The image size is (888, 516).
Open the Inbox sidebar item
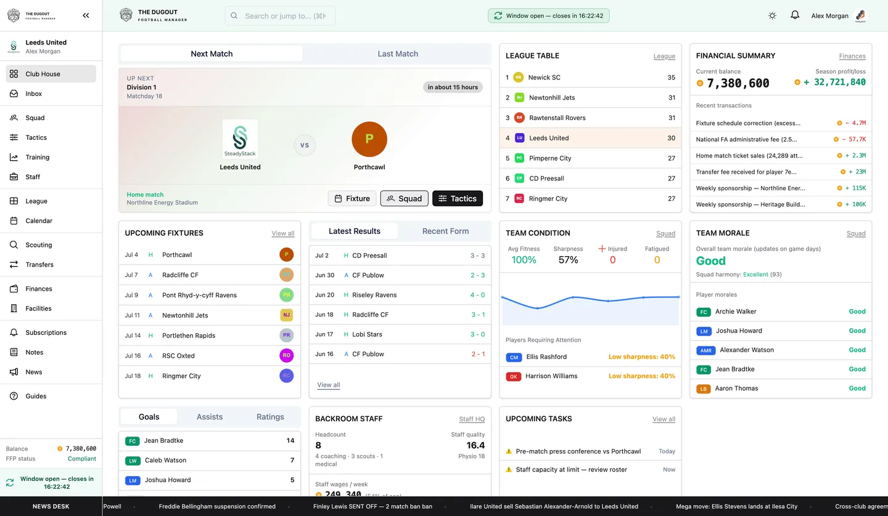[x=51, y=94]
